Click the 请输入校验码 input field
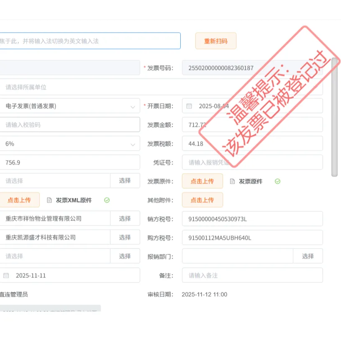341x341 pixels. [70, 124]
